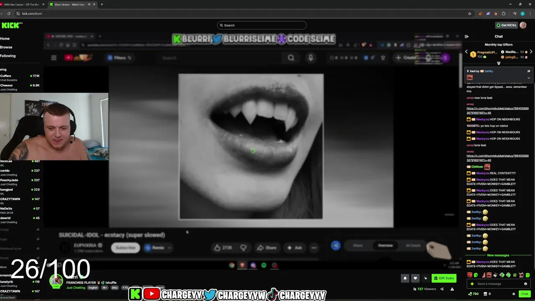Hide the pinned message from Zeritty

click(528, 71)
